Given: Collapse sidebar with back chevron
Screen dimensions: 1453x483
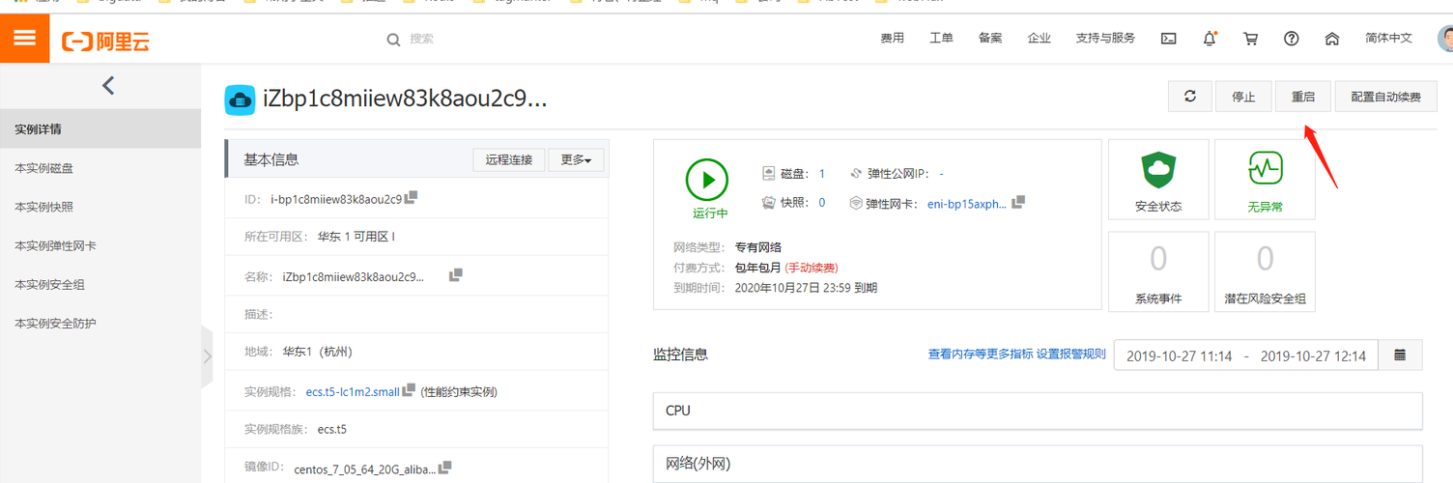Looking at the screenshot, I should point(108,85).
